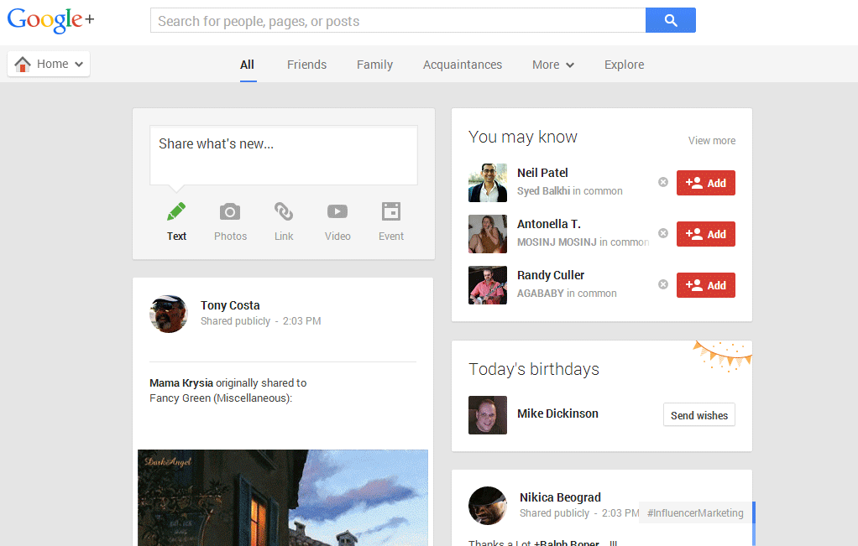Dismiss Neil Patel suggestion

click(662, 182)
